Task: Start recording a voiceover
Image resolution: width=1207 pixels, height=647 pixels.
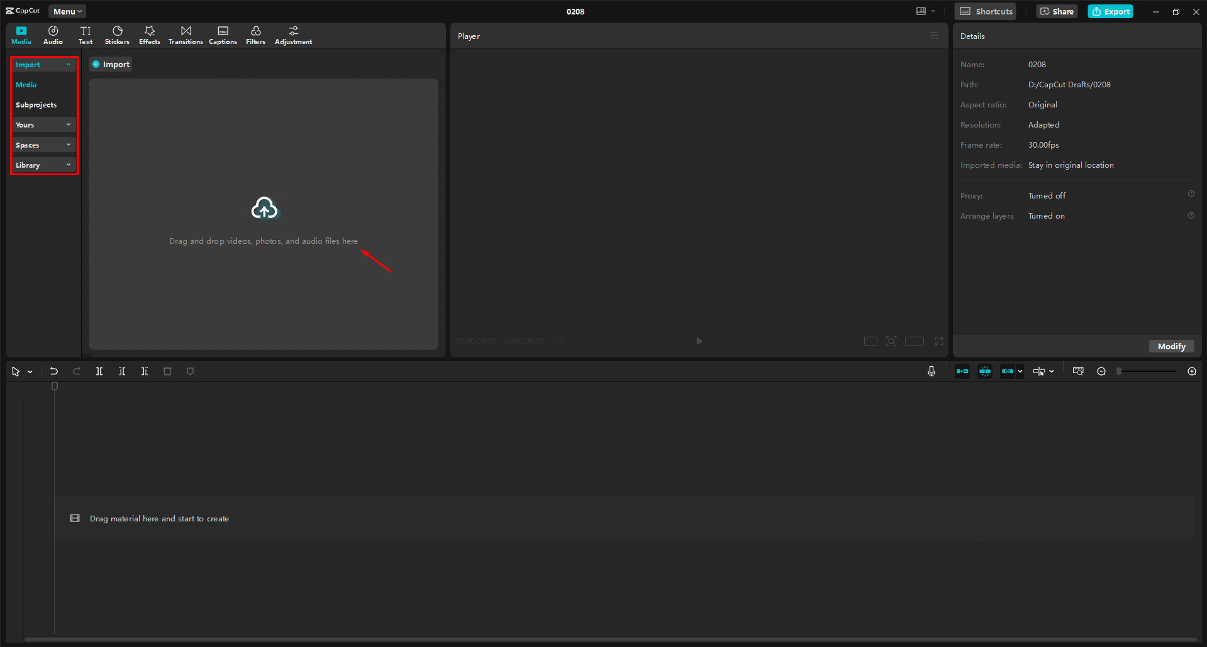Action: (x=931, y=371)
